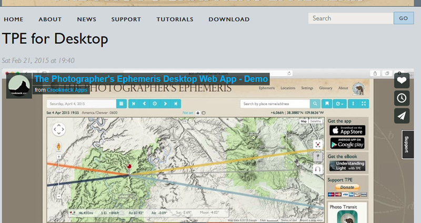421x223 pixels.
Task: Click the Street View pegman icon
Action: pyautogui.click(x=58, y=147)
